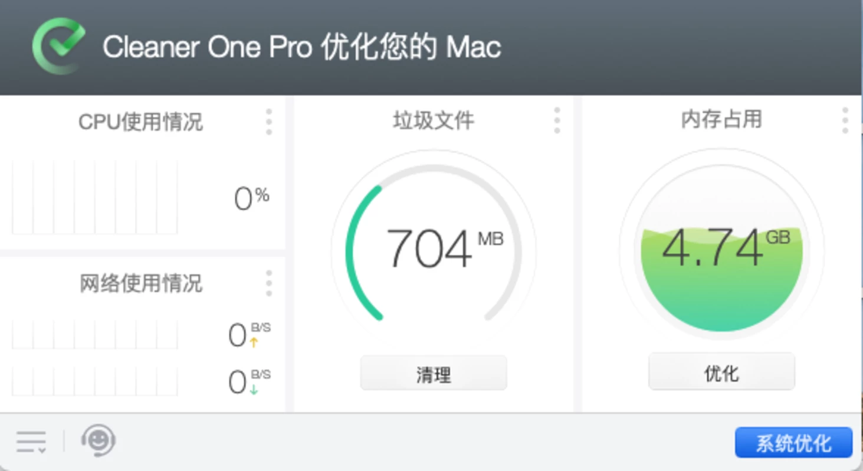Click the CPU usage bar graph
The width and height of the screenshot is (863, 471).
(95, 197)
